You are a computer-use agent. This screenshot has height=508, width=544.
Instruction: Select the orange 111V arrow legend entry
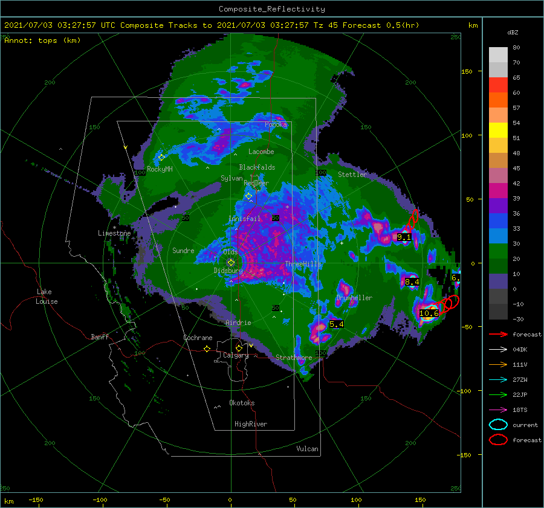click(498, 364)
